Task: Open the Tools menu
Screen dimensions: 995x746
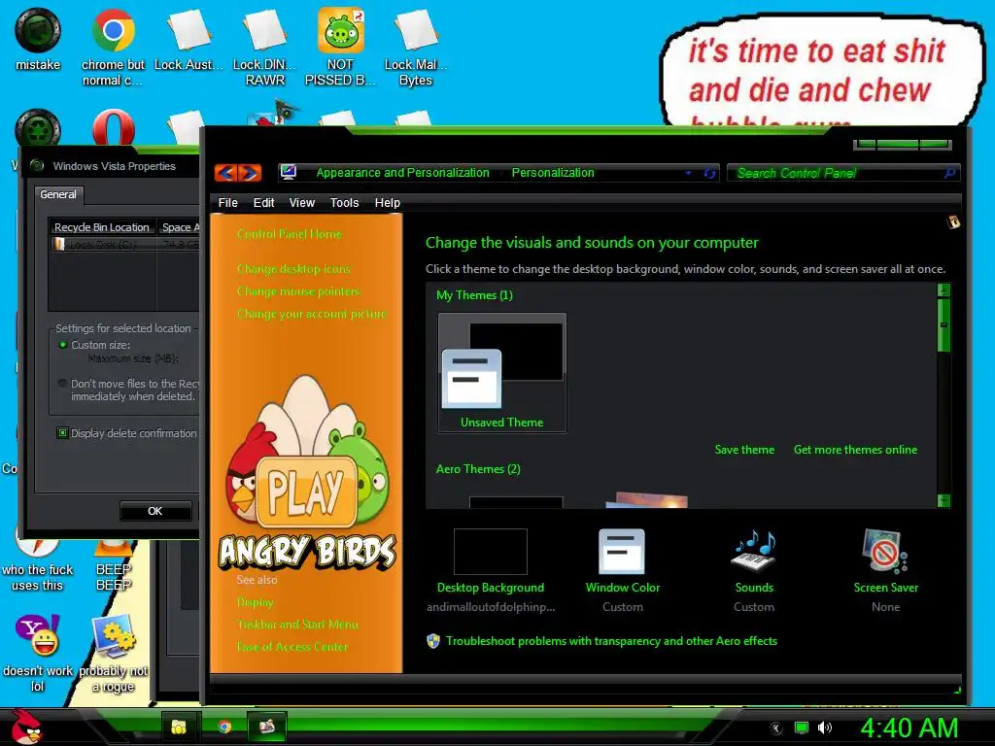Action: coord(345,203)
